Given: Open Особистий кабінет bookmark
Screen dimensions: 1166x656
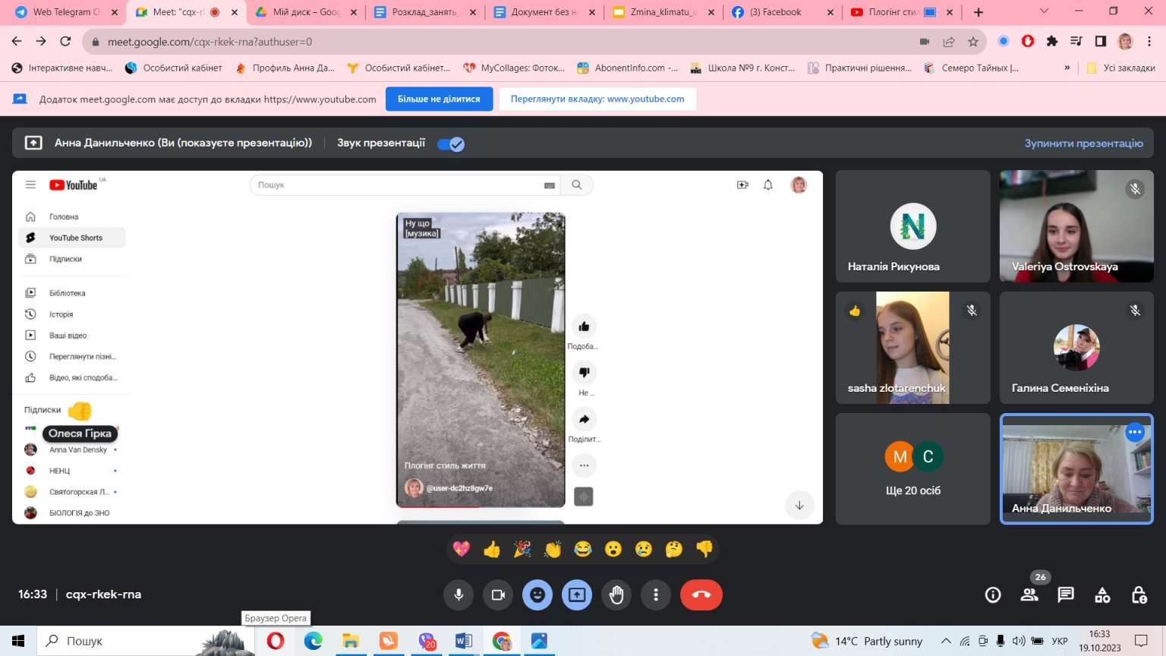Looking at the screenshot, I should coord(174,68).
